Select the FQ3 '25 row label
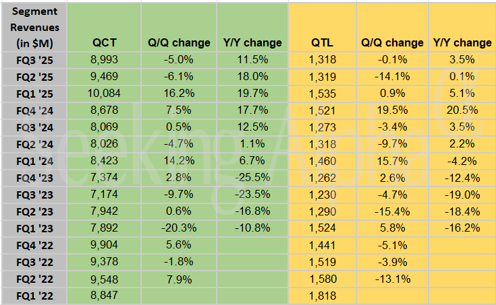This screenshot has height=305, width=496. 34,59
